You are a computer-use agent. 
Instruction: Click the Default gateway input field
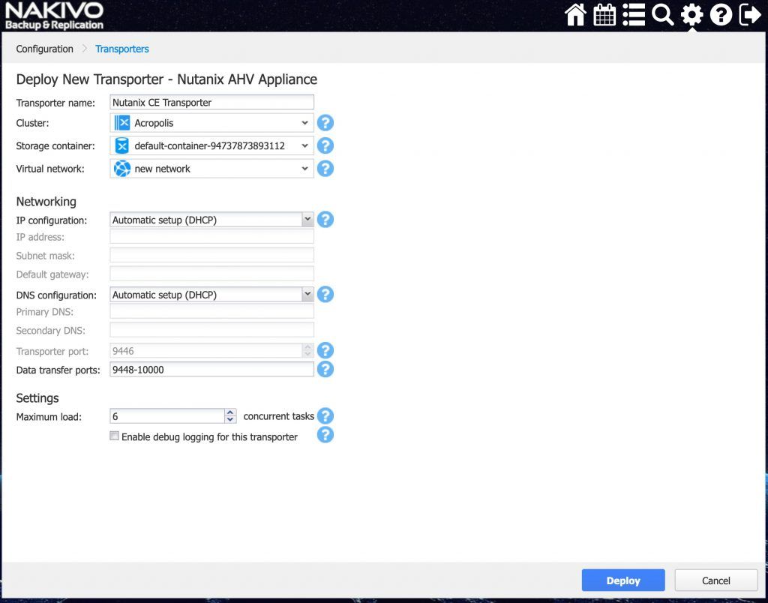[x=211, y=274]
